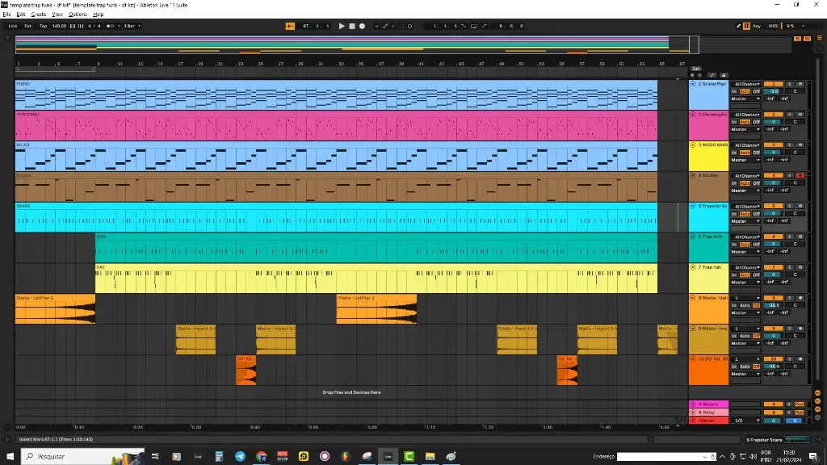Screen dimensions: 827x465
Task: Open the Help menu
Action: point(98,15)
